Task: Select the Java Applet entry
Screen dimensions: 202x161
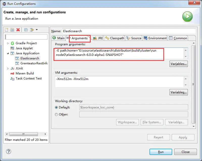Action: click(24, 48)
